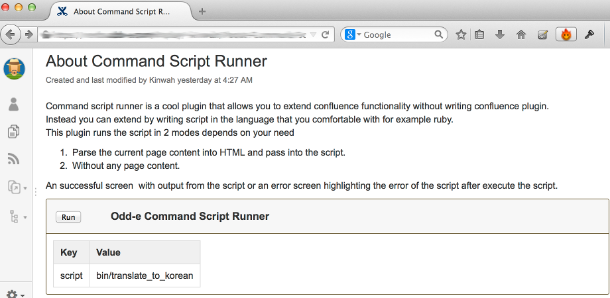Click inside the Google search field
Screen dimensions: 610x298
(396, 34)
